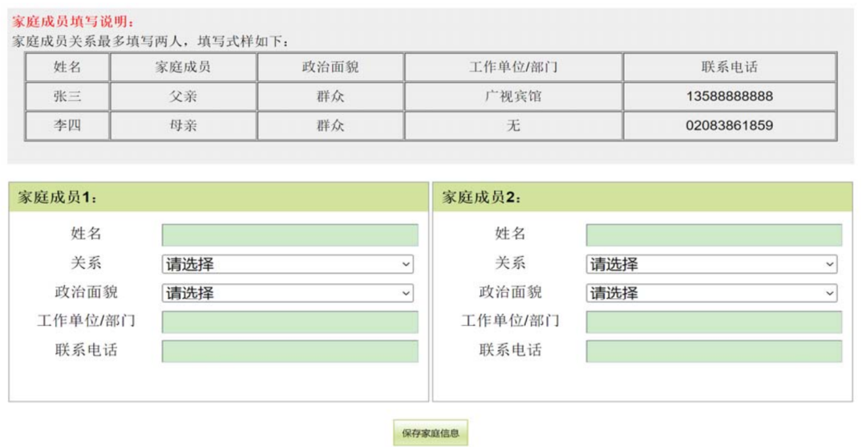Image resolution: width=866 pixels, height=447 pixels.
Task: Open the 政治面貌 dropdown for 家庭成员2
Action: (x=711, y=293)
